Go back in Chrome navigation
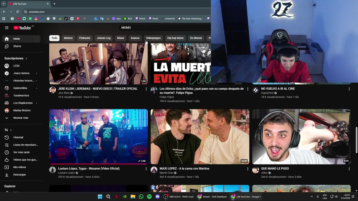The height and width of the screenshot is (201, 358). (4, 12)
